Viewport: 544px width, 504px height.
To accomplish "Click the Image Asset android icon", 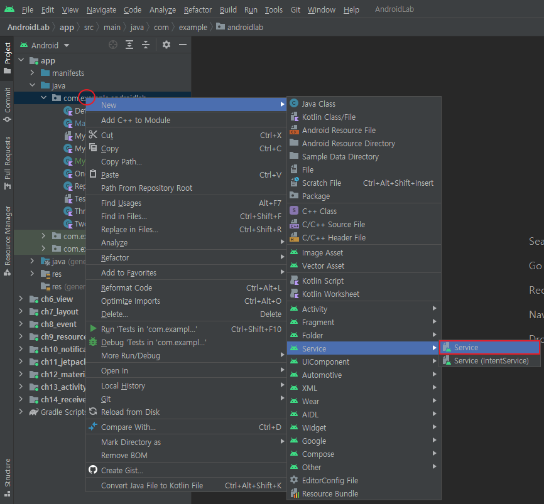I will click(x=294, y=252).
